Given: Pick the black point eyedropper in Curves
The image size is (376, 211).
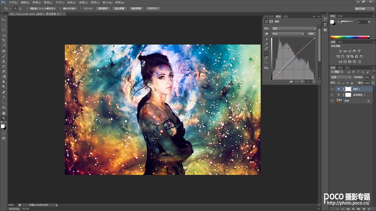Looking at the screenshot, I should 266,39.
